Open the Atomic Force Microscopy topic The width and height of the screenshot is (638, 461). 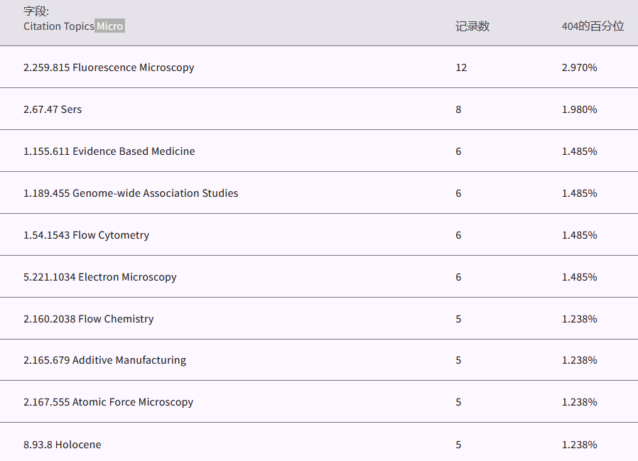point(108,402)
